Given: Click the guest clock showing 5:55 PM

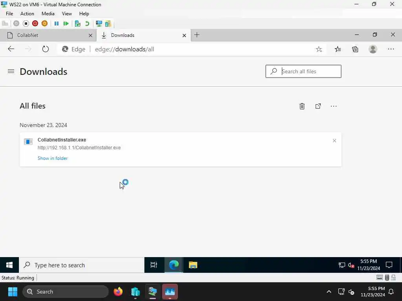Looking at the screenshot, I should click(368, 265).
